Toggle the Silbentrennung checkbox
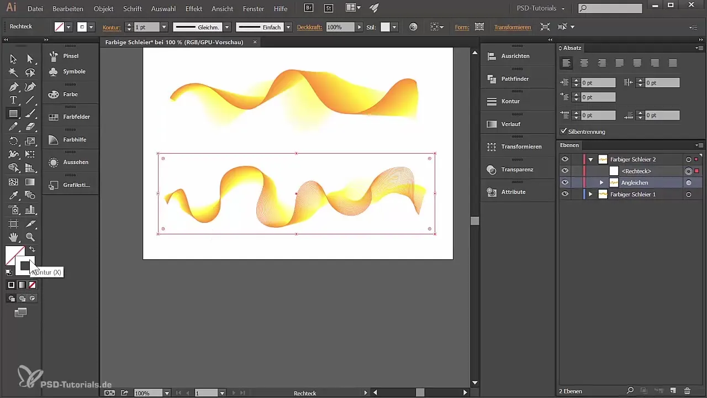 563,132
